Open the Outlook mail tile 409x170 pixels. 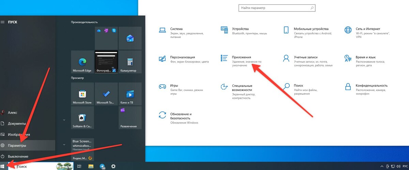click(130, 38)
